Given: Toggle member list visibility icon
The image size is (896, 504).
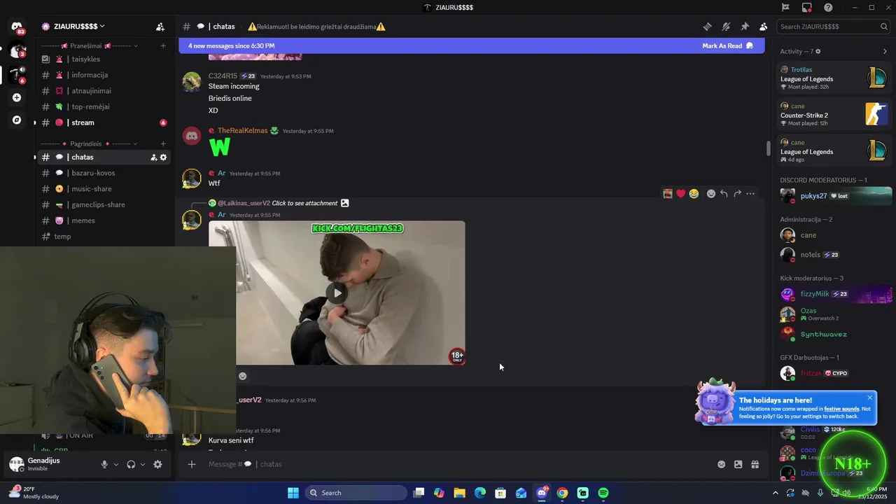Looking at the screenshot, I should pyautogui.click(x=763, y=27).
